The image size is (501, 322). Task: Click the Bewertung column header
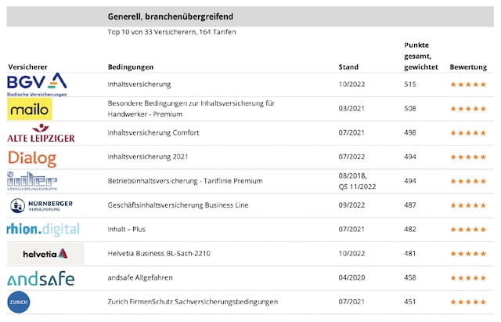(x=468, y=67)
